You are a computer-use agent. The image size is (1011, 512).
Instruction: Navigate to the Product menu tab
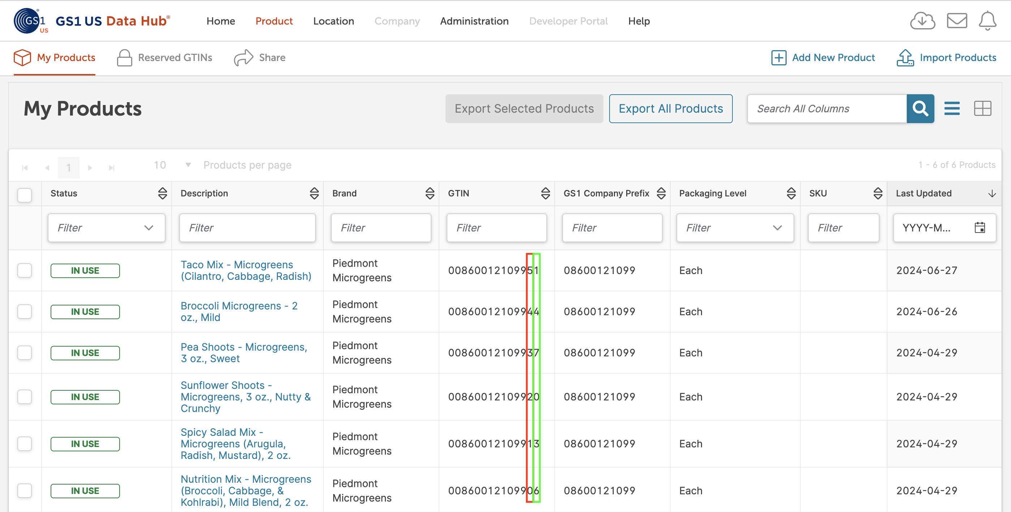pyautogui.click(x=274, y=20)
